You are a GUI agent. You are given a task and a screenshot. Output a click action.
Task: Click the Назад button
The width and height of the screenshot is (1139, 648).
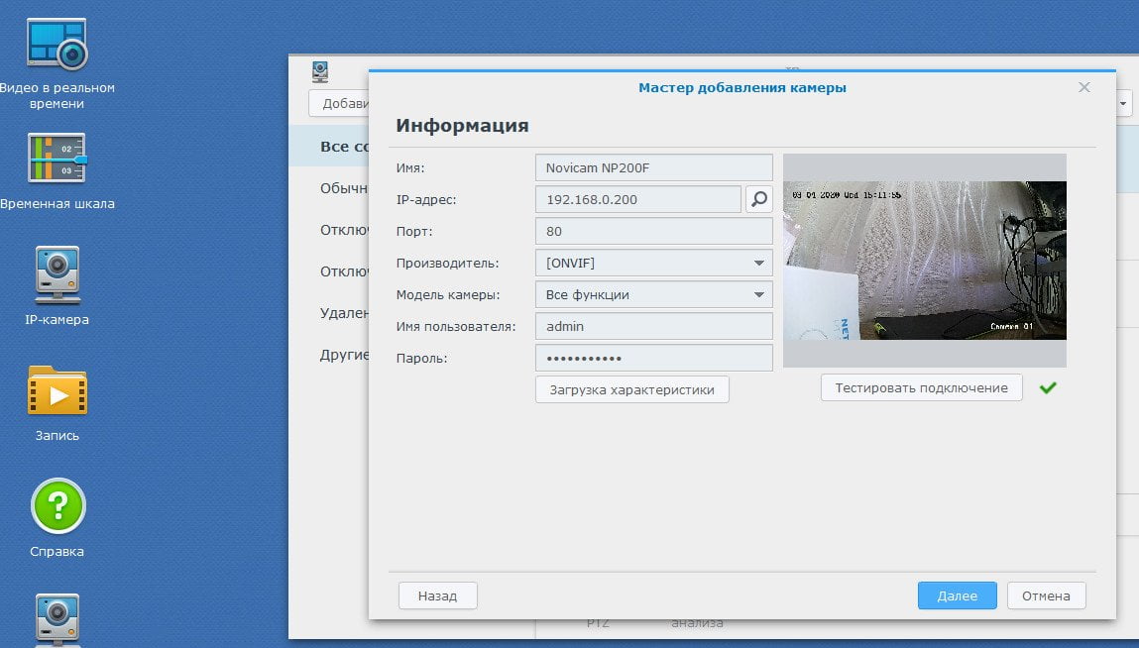[437, 595]
